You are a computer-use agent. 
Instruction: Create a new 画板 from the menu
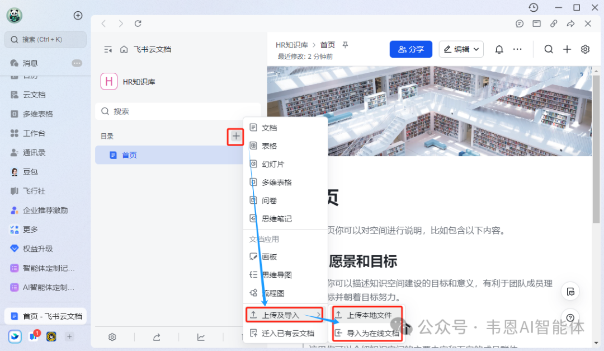tap(285, 256)
